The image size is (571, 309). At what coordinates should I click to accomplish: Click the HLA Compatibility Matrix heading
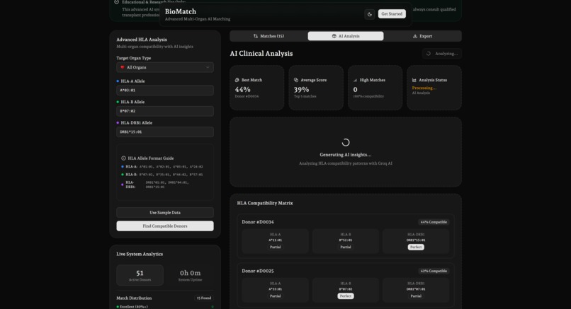pos(265,203)
